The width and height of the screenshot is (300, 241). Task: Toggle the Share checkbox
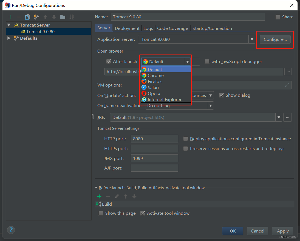pyautogui.click(x=278, y=17)
